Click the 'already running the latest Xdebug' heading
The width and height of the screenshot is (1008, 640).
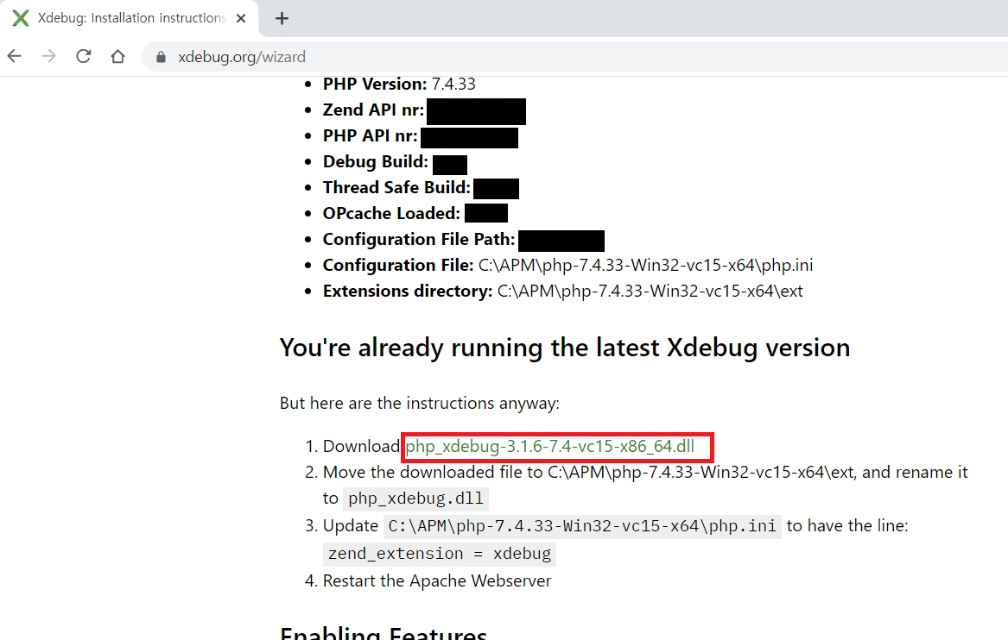click(564, 348)
